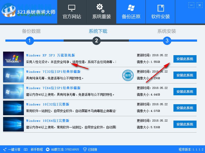
Task: Open the 官方网站 tab
Action: (x=72, y=12)
